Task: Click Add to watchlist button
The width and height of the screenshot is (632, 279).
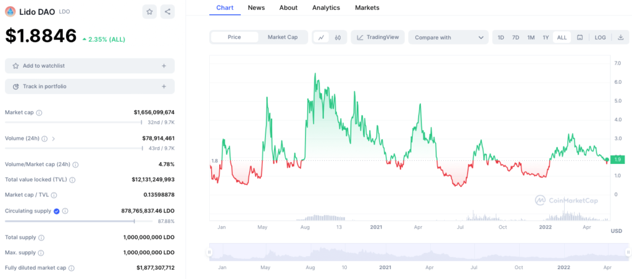Action: (x=89, y=66)
